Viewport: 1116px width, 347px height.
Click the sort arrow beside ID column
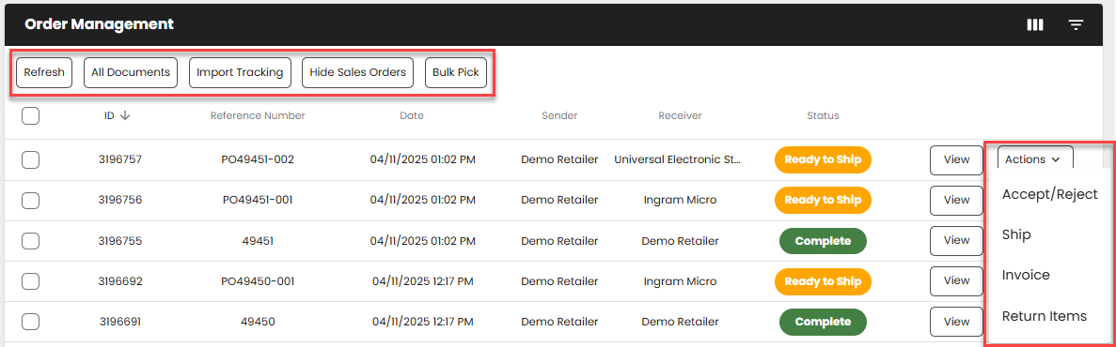[125, 115]
